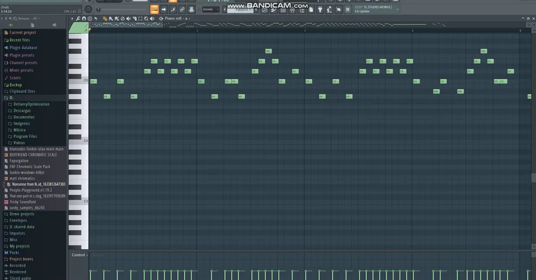Viewport: 536px width, 280px height.
Task: Expand Channel presets folder
Action: (x=23, y=63)
